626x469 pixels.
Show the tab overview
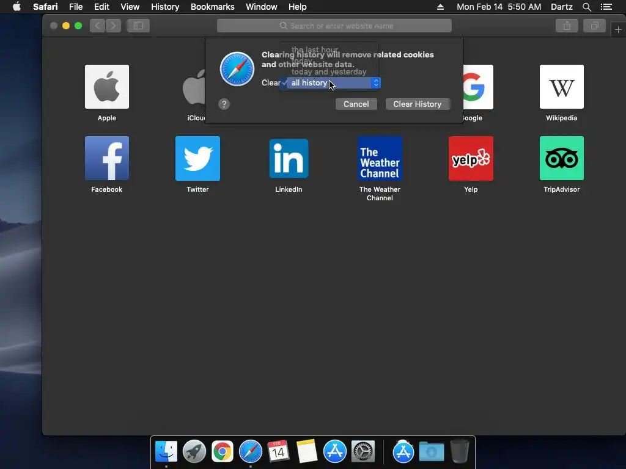(594, 26)
